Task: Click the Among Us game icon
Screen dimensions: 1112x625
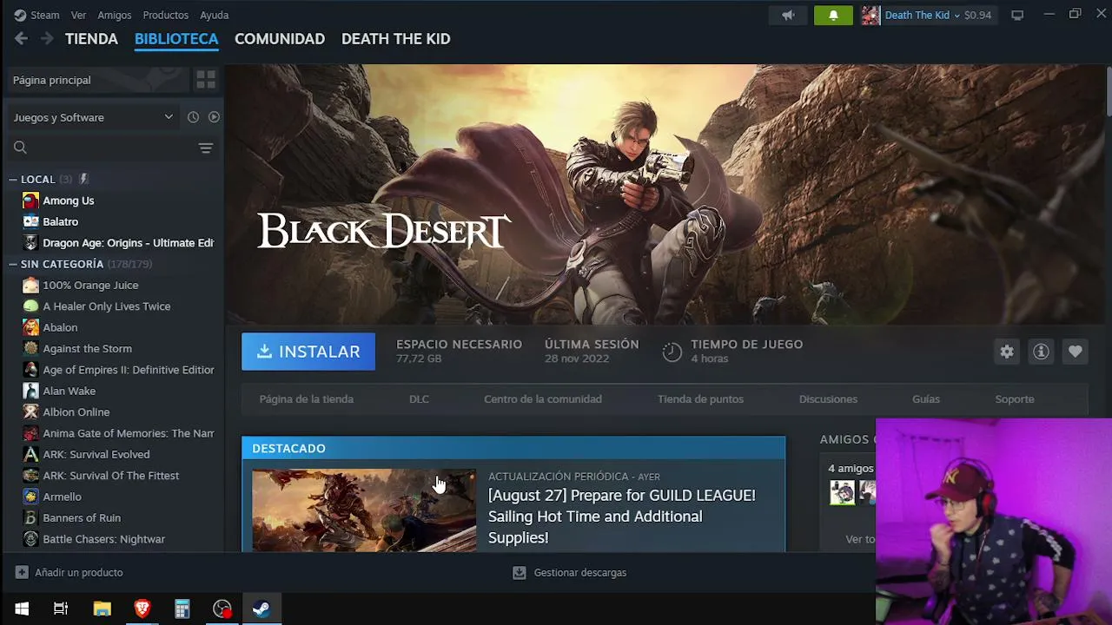Action: pyautogui.click(x=30, y=201)
